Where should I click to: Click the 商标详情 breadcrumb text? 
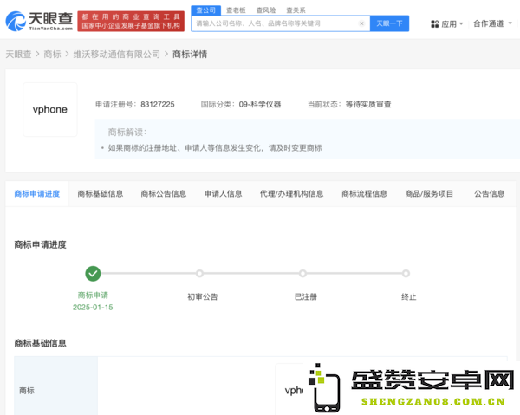[x=190, y=54]
